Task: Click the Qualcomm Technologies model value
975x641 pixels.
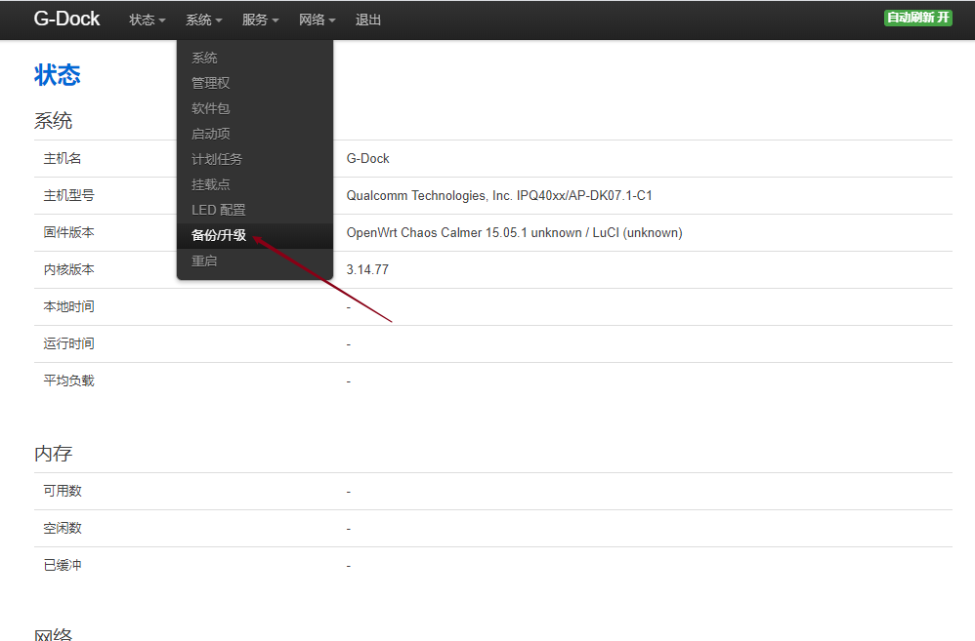Action: point(499,196)
